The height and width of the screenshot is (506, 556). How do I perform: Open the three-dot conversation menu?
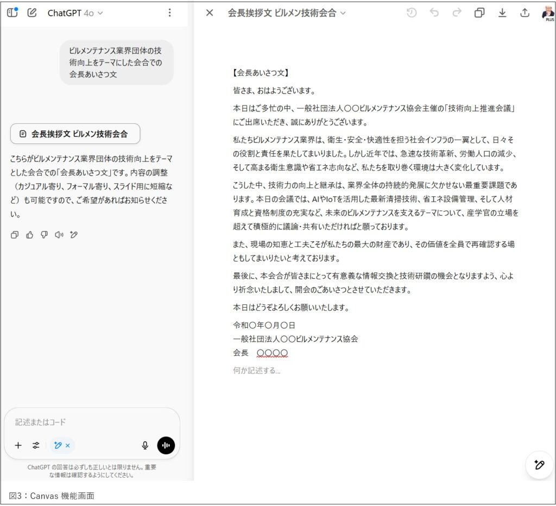[170, 13]
